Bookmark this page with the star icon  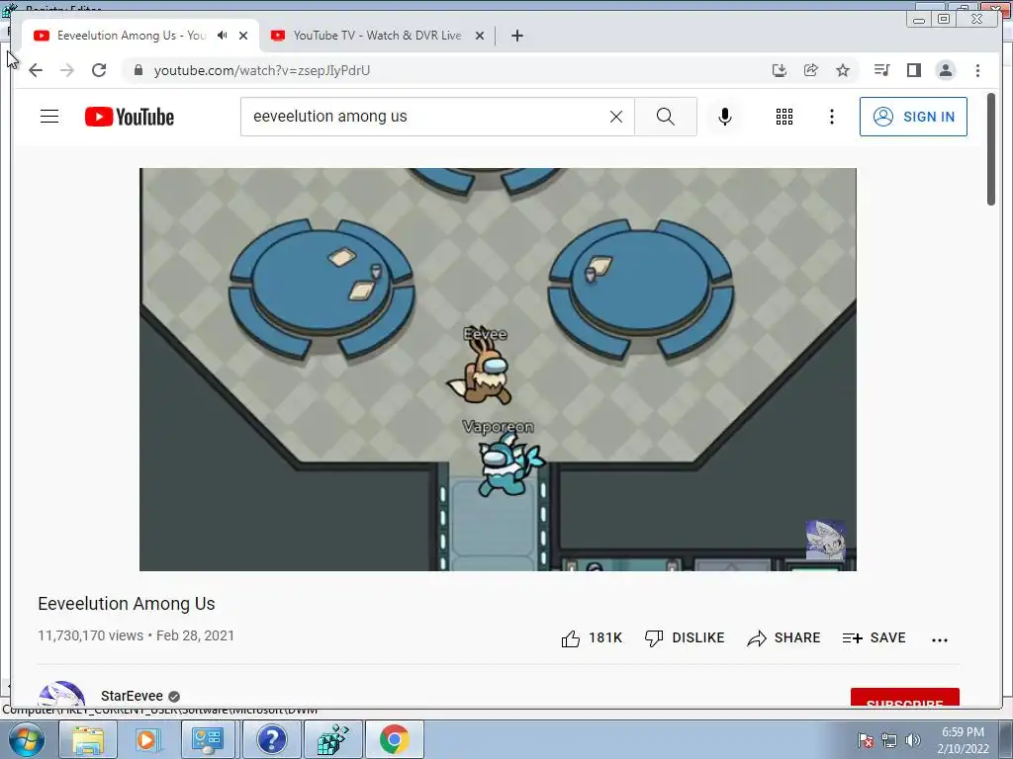[x=843, y=70]
